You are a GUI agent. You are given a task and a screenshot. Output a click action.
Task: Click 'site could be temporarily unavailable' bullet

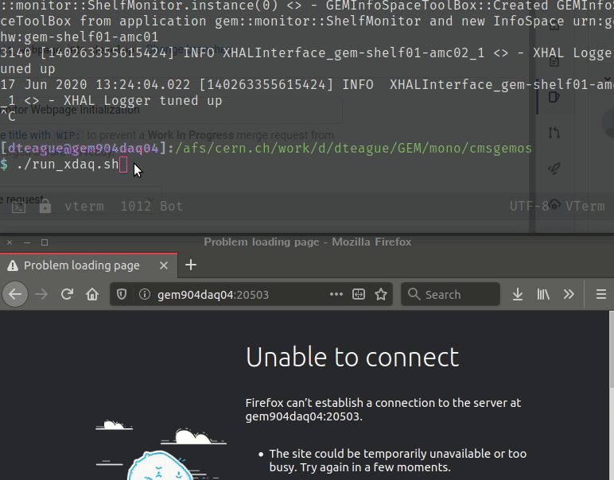click(398, 460)
